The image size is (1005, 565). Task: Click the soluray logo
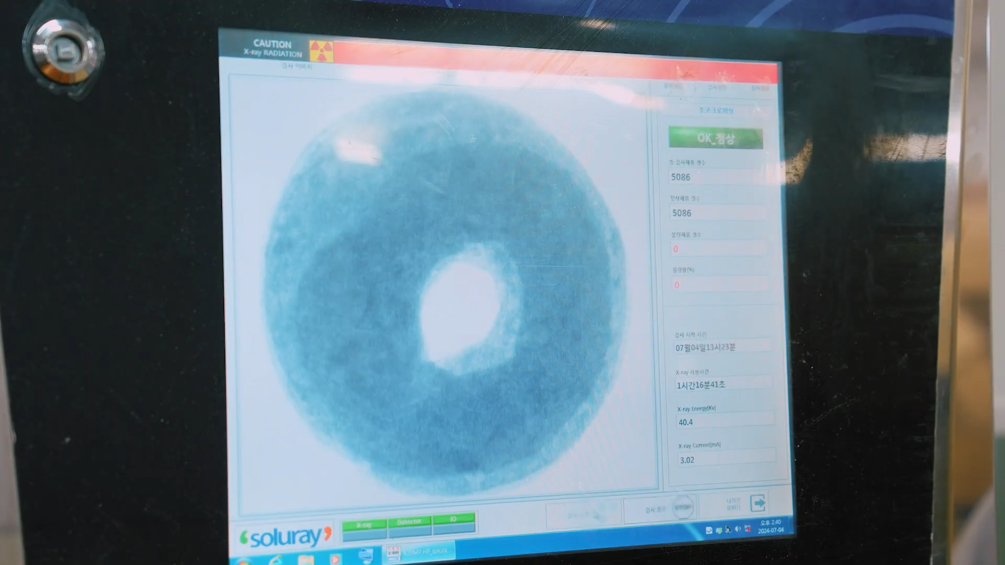(286, 537)
